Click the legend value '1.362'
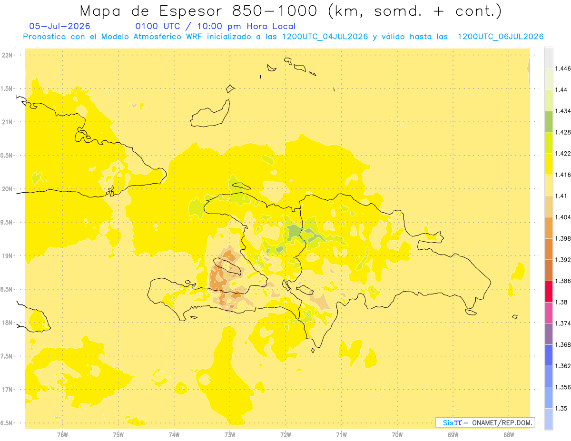 (x=563, y=366)
